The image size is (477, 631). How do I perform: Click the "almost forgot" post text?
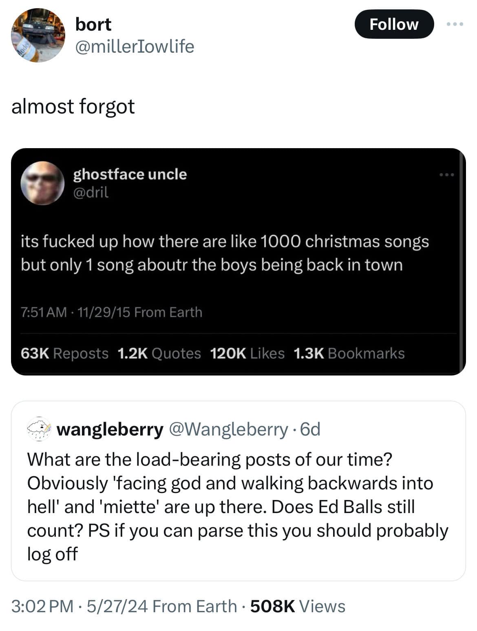[73, 107]
